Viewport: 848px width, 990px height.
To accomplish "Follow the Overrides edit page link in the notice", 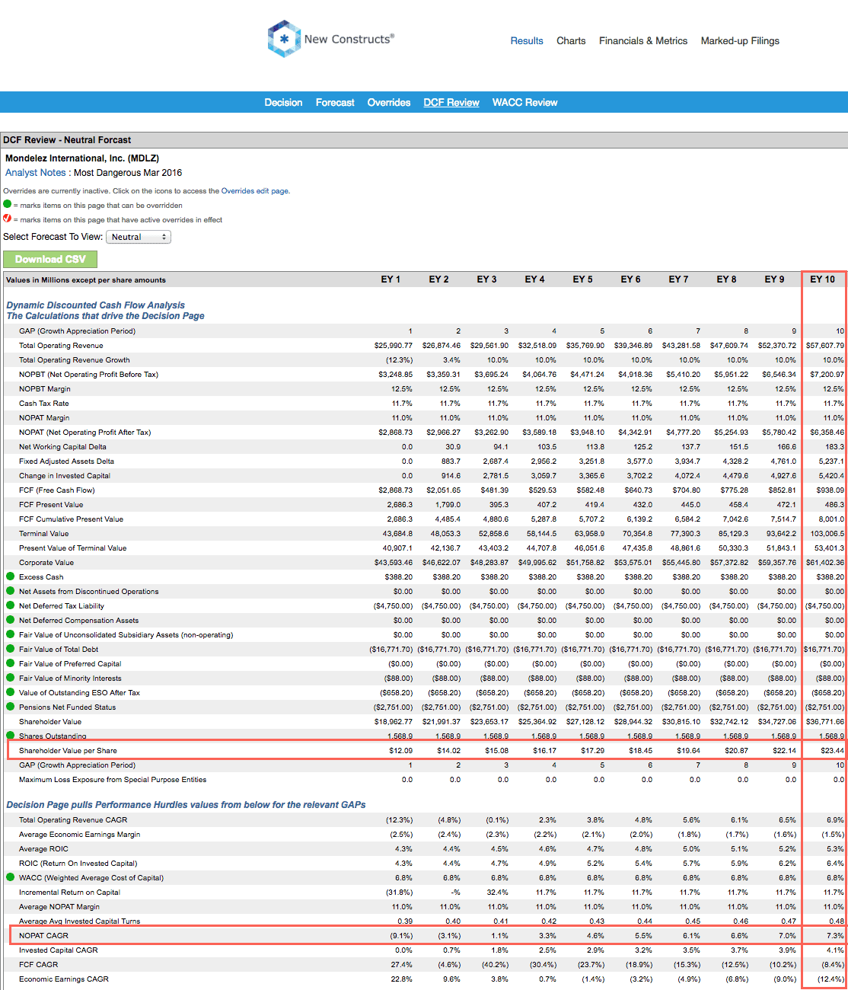I will (254, 191).
